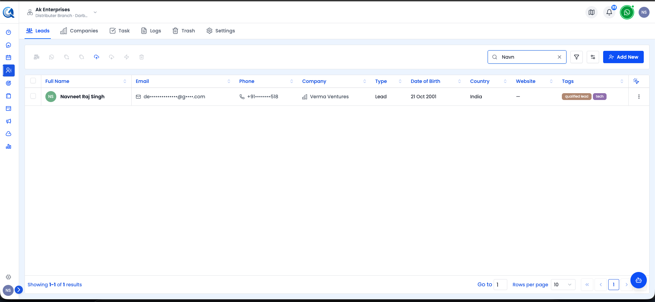Open the chat bubble icon in sidebar
The image size is (655, 302).
pos(9,45)
